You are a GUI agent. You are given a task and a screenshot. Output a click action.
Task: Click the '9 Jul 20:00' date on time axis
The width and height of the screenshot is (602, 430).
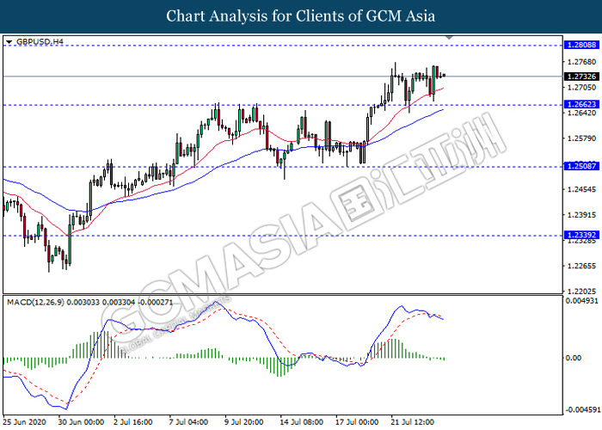point(245,422)
